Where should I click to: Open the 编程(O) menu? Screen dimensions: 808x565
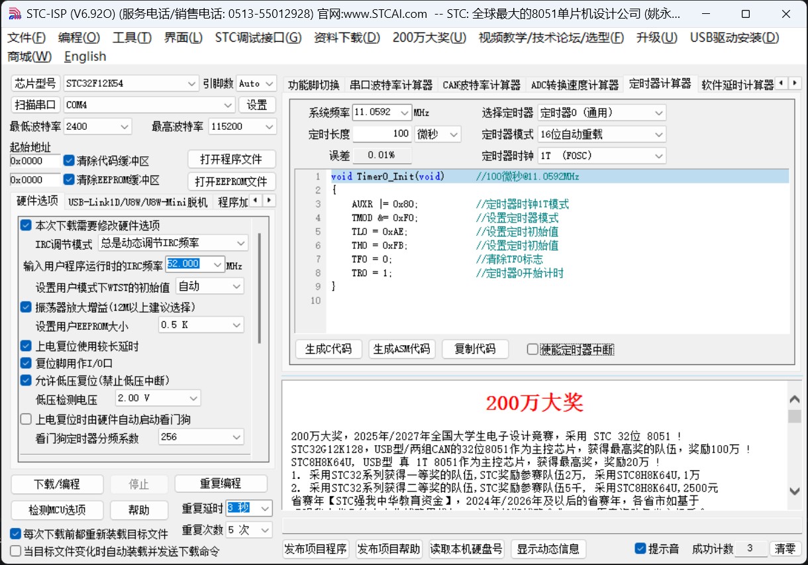pyautogui.click(x=79, y=37)
